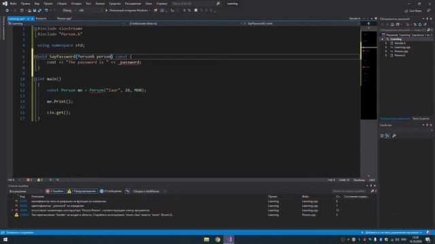Click the Save All icon in toolbar
Viewport: 435px width, 244px height.
(x=39, y=10)
